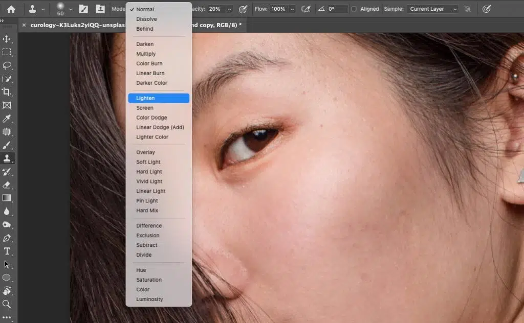This screenshot has height=323, width=524.
Task: Choose the Multiply blend mode
Action: click(x=146, y=54)
